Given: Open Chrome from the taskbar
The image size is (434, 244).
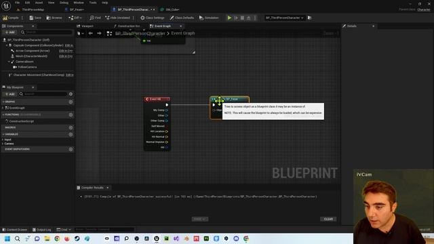Looking at the screenshot, I should 57,239.
